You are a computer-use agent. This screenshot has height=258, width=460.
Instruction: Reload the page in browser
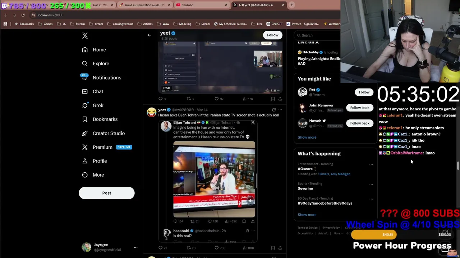23,15
